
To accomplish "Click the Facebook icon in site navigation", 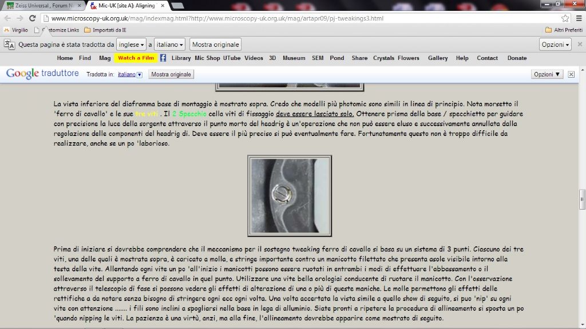I will pos(163,58).
